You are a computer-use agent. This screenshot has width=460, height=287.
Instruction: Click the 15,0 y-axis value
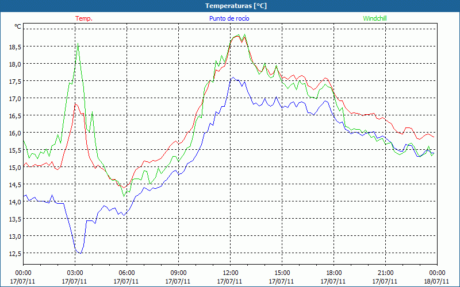(15, 168)
